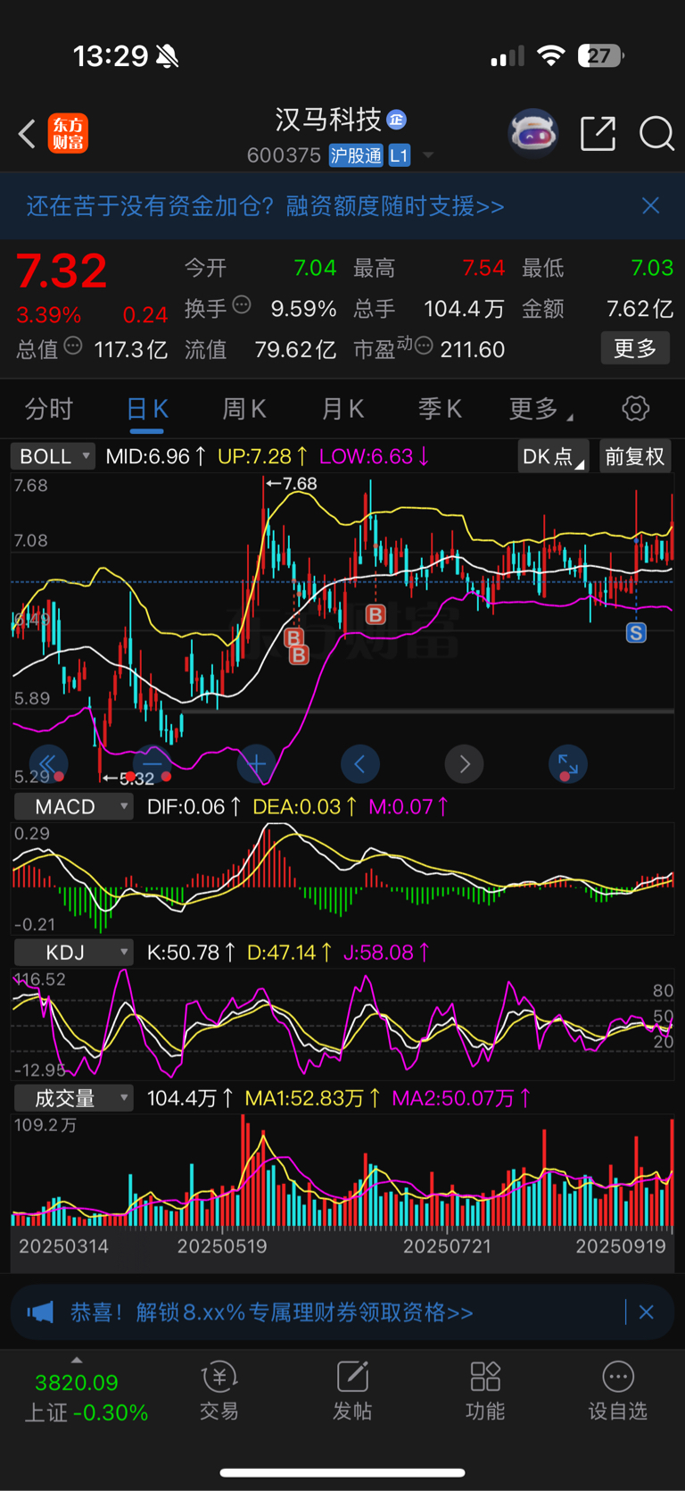Move chart right with right chevron
This screenshot has width=685, height=1491.
[x=464, y=764]
